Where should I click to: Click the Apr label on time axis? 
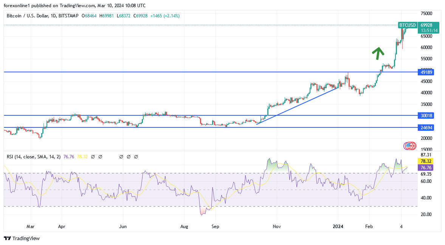point(62,227)
